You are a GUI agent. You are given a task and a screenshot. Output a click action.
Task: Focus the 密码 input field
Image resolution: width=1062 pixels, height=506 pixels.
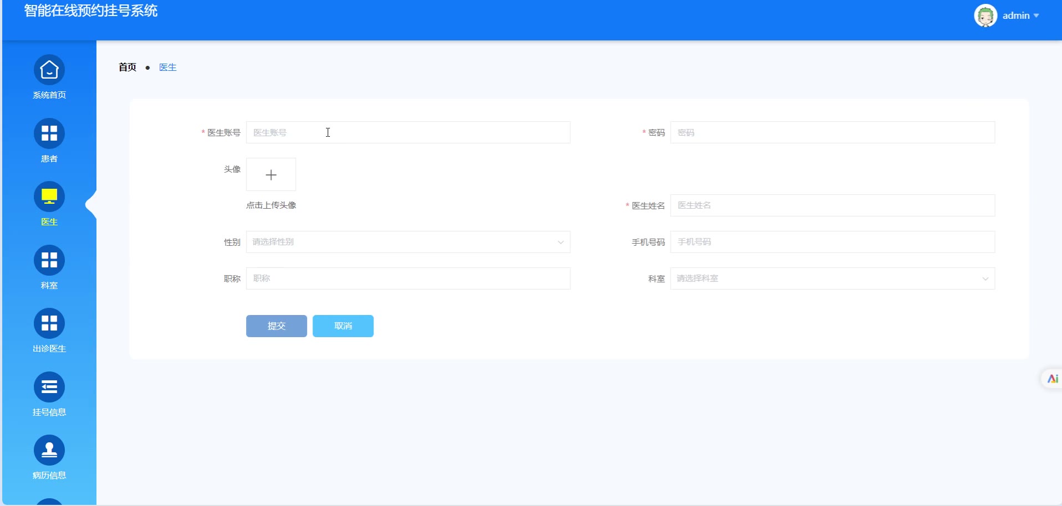(833, 132)
